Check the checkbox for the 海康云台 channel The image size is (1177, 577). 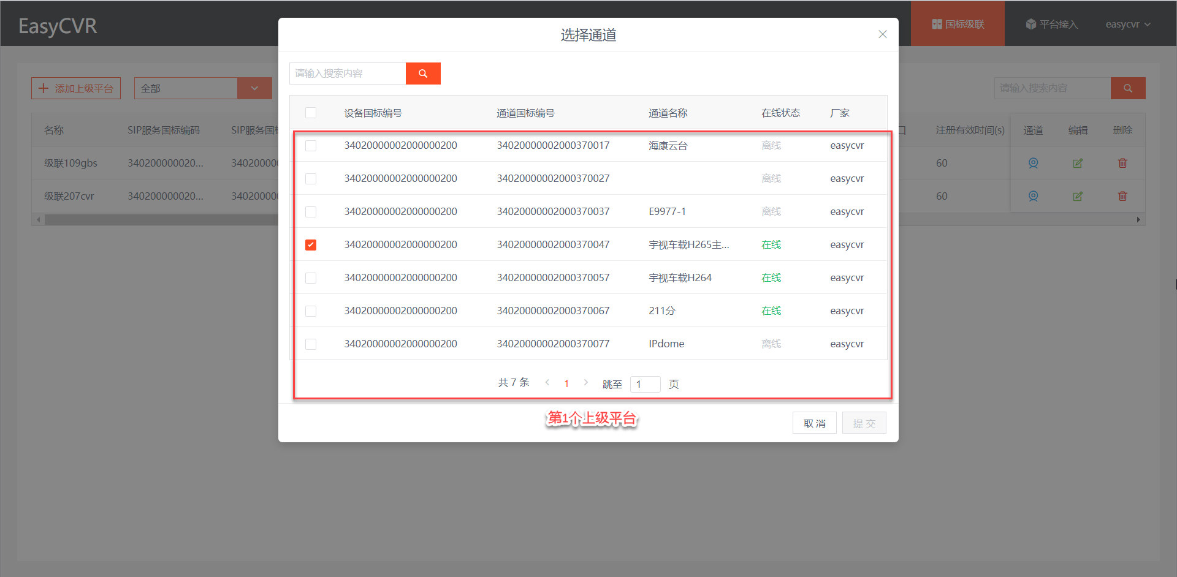pyautogui.click(x=311, y=146)
